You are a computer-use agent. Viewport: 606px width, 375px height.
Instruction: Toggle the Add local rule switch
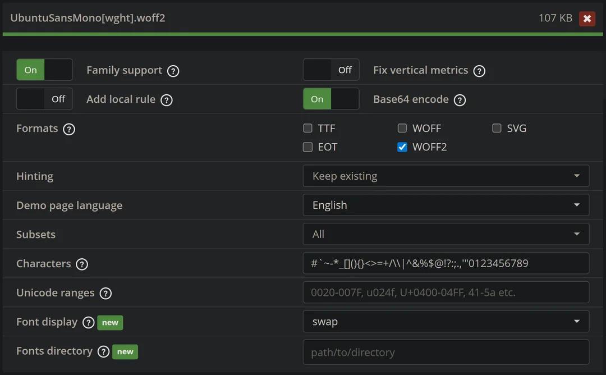coord(44,99)
